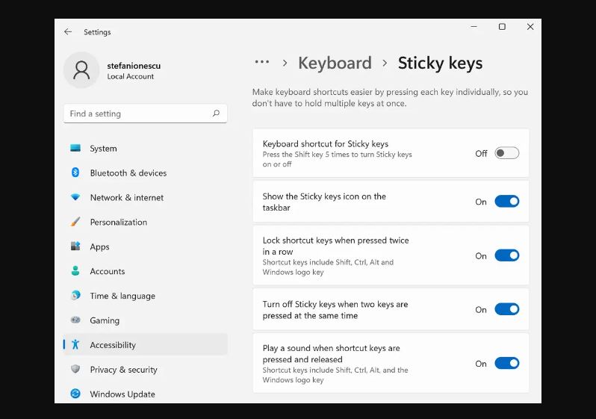Image resolution: width=596 pixels, height=419 pixels.
Task: Click the user profile avatar icon
Action: [81, 70]
